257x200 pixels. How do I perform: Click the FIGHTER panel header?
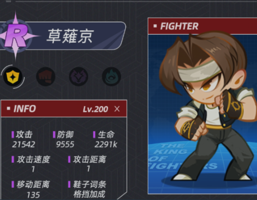[202, 26]
